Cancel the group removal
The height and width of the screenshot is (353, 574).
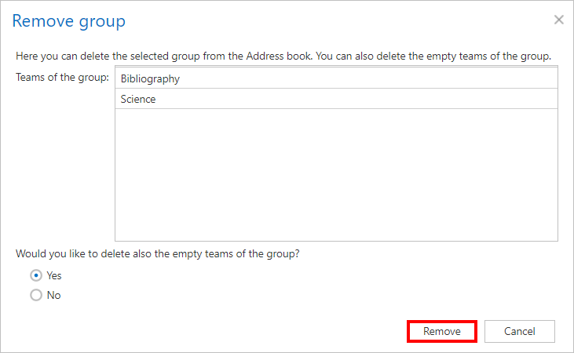pos(519,331)
